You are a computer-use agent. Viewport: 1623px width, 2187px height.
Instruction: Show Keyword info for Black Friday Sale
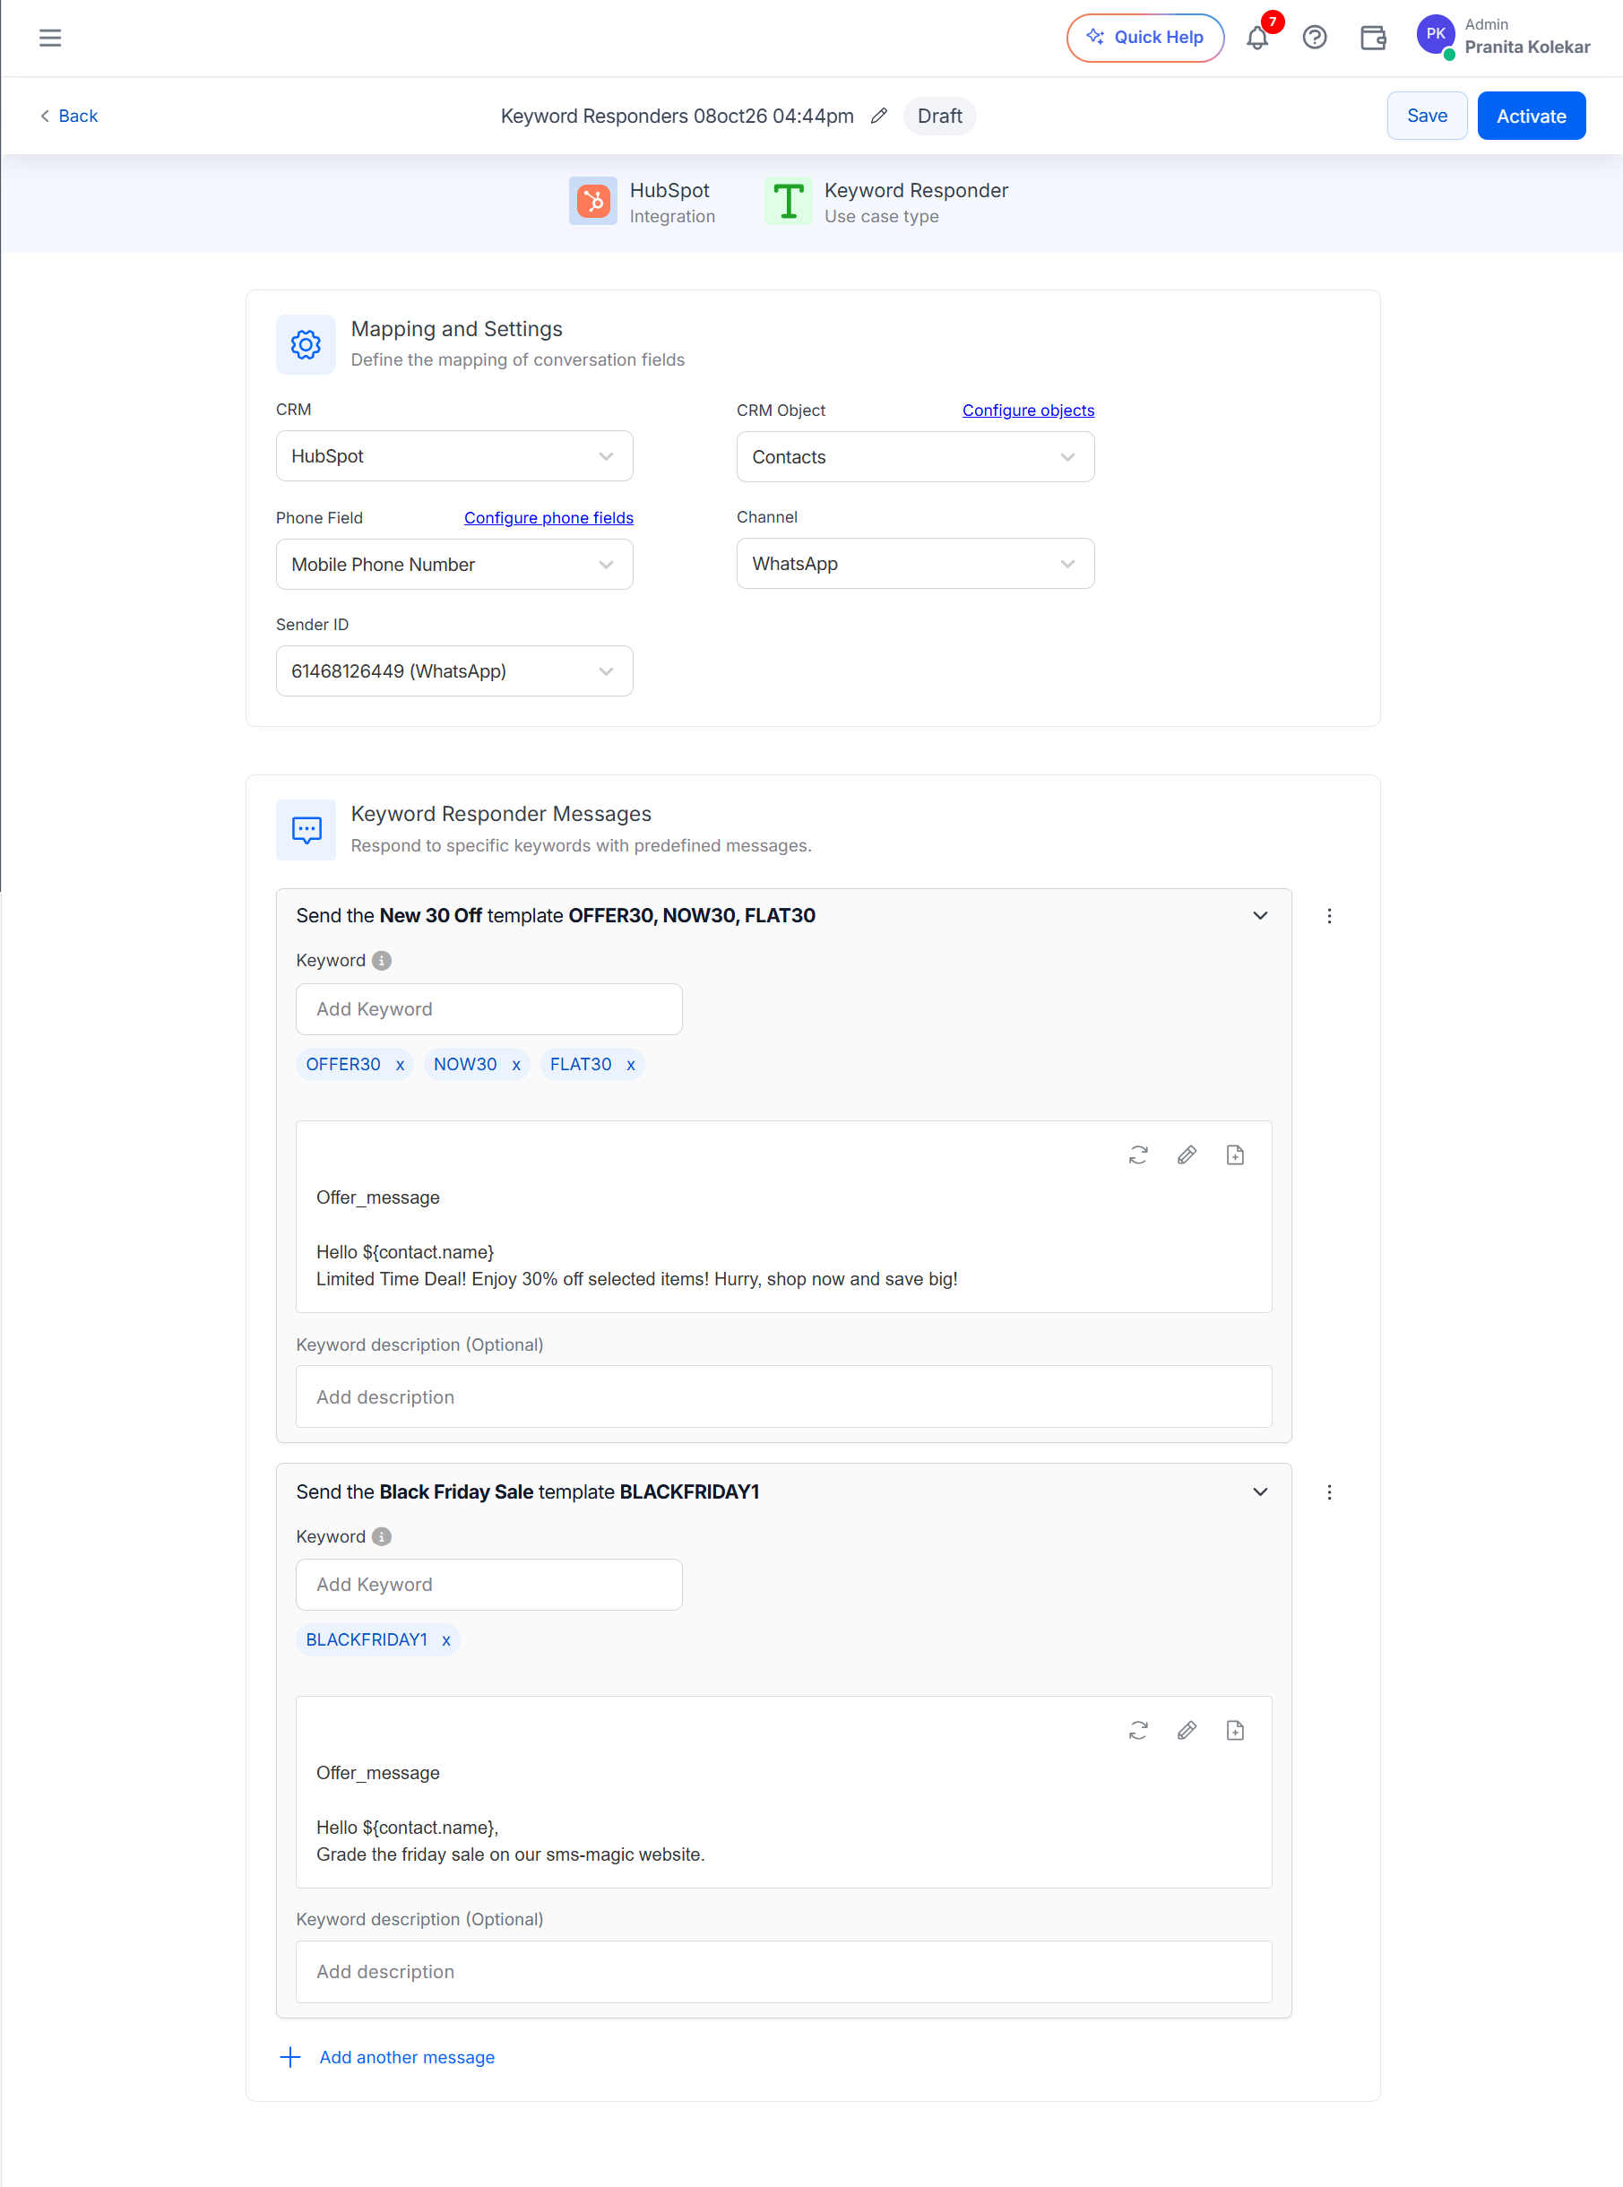[382, 1536]
